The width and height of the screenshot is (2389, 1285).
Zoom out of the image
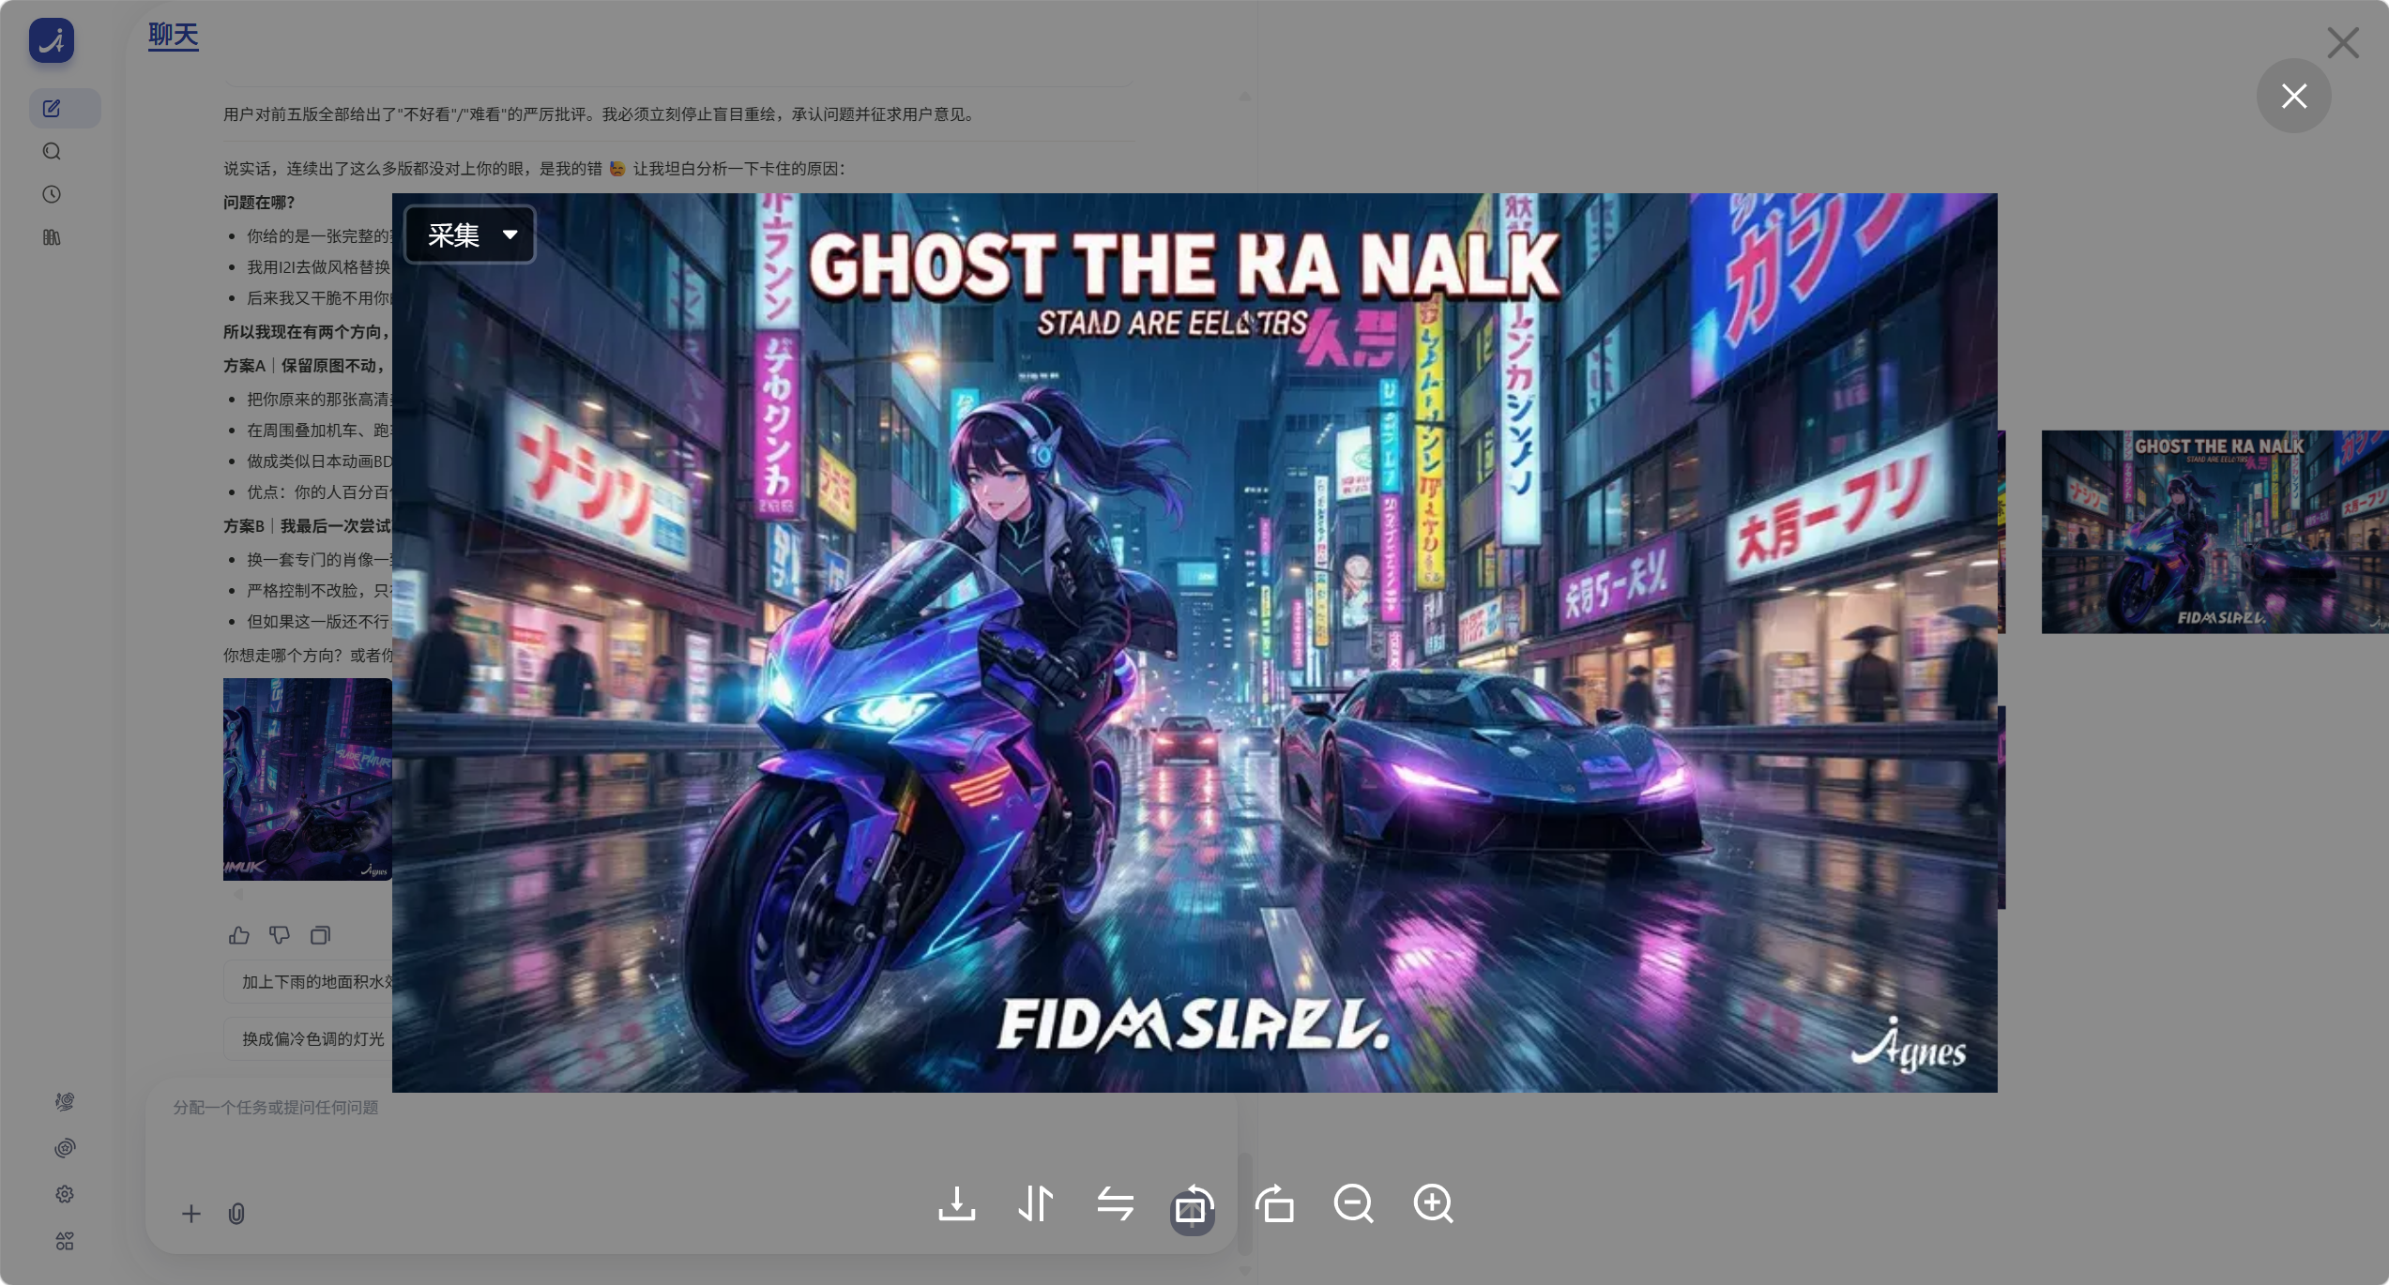tap(1354, 1203)
